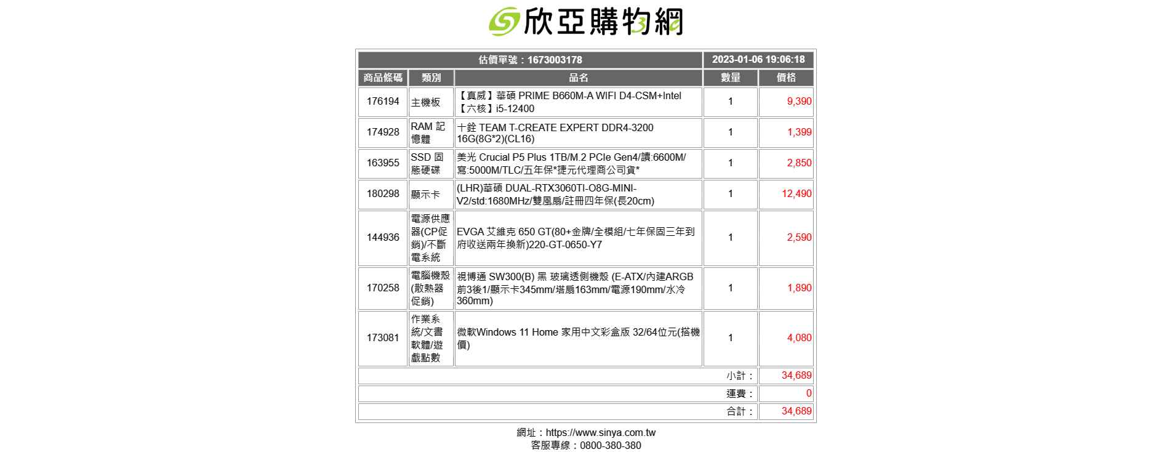Click the green Sinya swirl logo icon
1172x452 pixels.
pos(504,22)
